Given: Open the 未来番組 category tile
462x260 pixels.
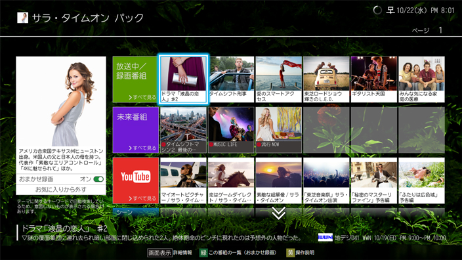Looking at the screenshot, I should click(136, 130).
